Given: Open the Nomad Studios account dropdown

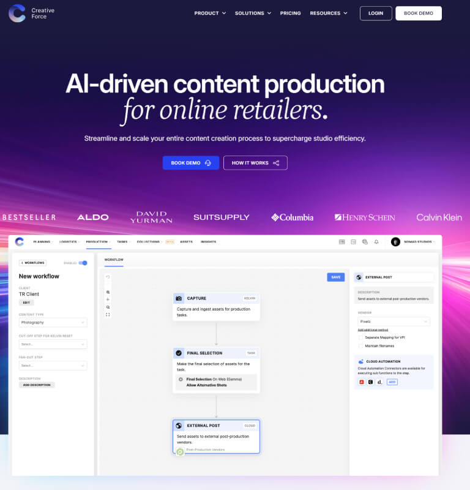Looking at the screenshot, I should (419, 242).
